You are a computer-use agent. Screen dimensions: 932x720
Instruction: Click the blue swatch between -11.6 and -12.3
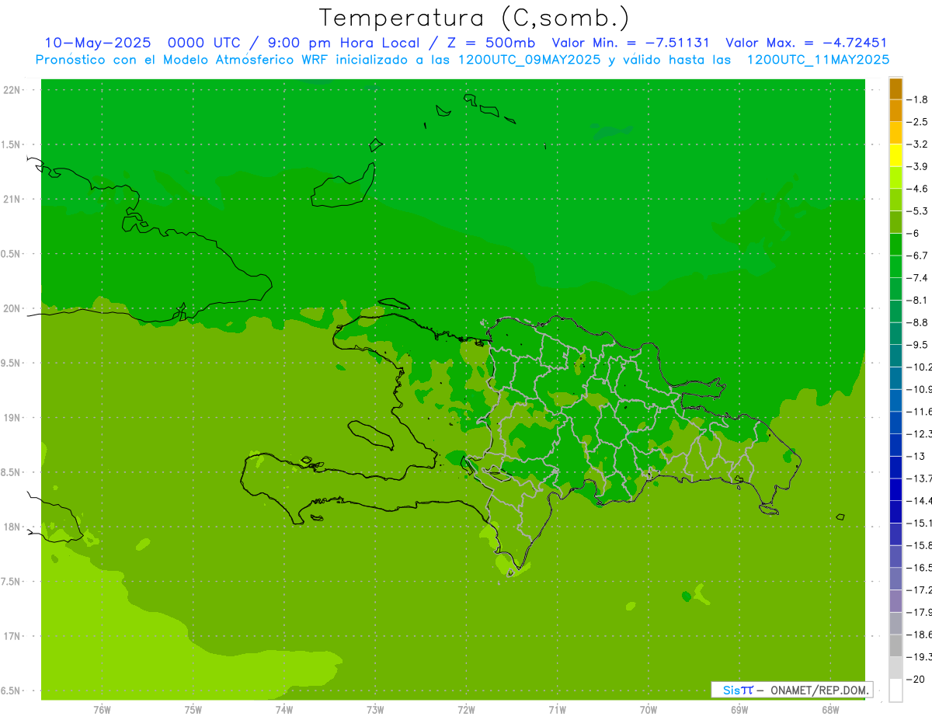coord(895,423)
